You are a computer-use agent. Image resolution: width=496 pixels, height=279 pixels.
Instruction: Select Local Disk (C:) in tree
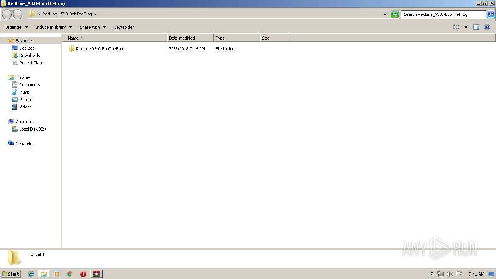33,129
